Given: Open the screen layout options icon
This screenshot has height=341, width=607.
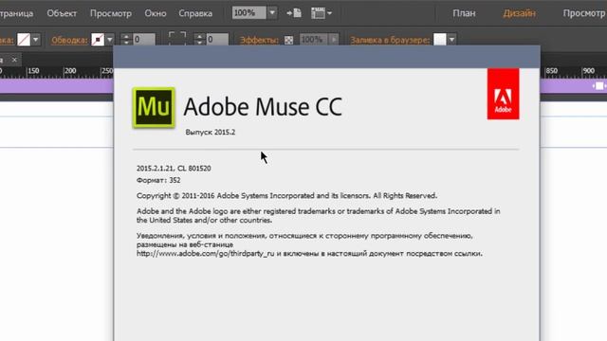Looking at the screenshot, I should click(x=322, y=13).
